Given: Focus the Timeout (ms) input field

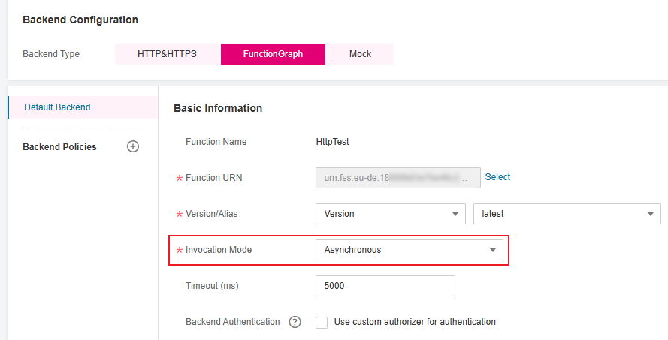Looking at the screenshot, I should (385, 286).
